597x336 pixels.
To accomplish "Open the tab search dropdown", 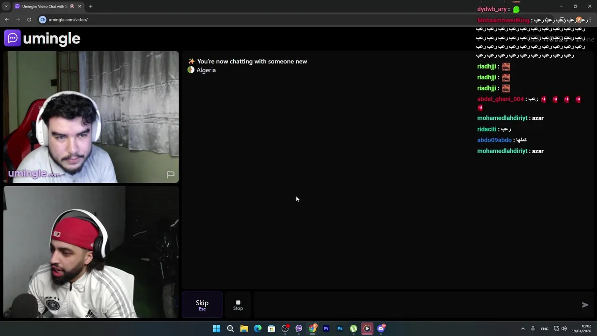I will [6, 6].
